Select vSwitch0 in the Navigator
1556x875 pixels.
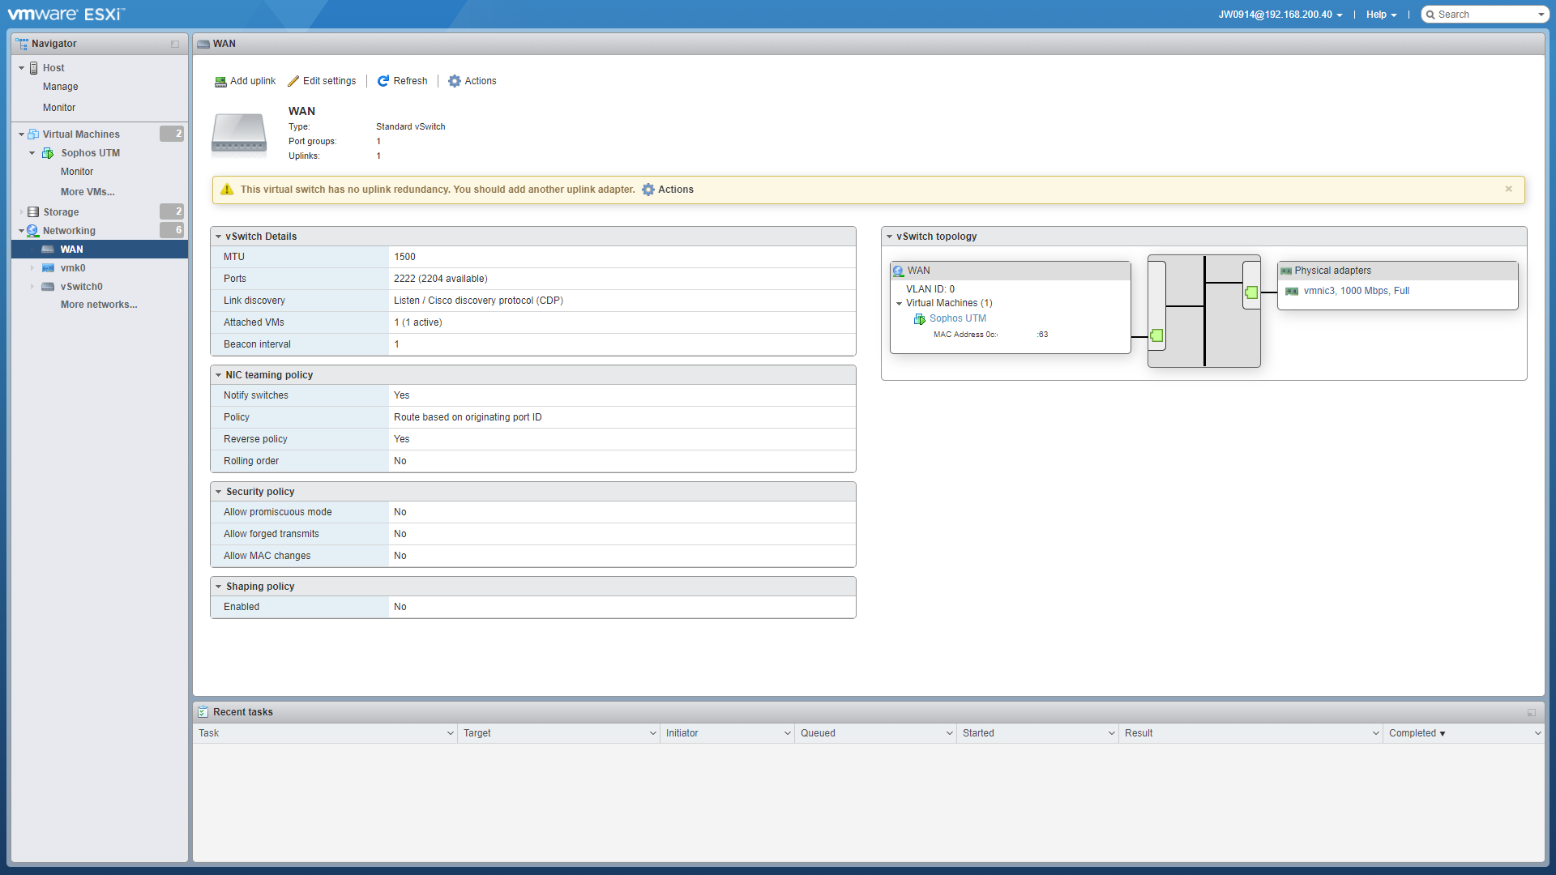click(x=81, y=287)
